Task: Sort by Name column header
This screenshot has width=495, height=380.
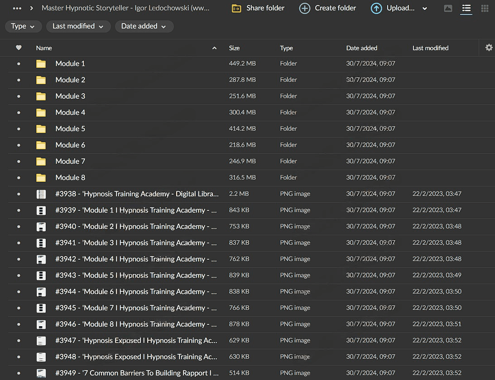Action: point(44,48)
